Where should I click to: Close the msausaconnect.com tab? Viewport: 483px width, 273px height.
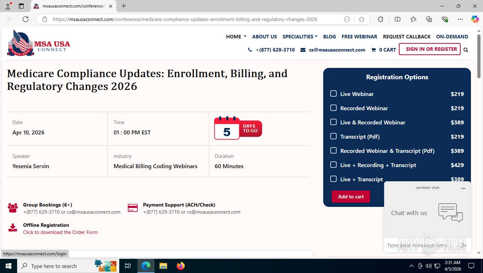tap(110, 6)
